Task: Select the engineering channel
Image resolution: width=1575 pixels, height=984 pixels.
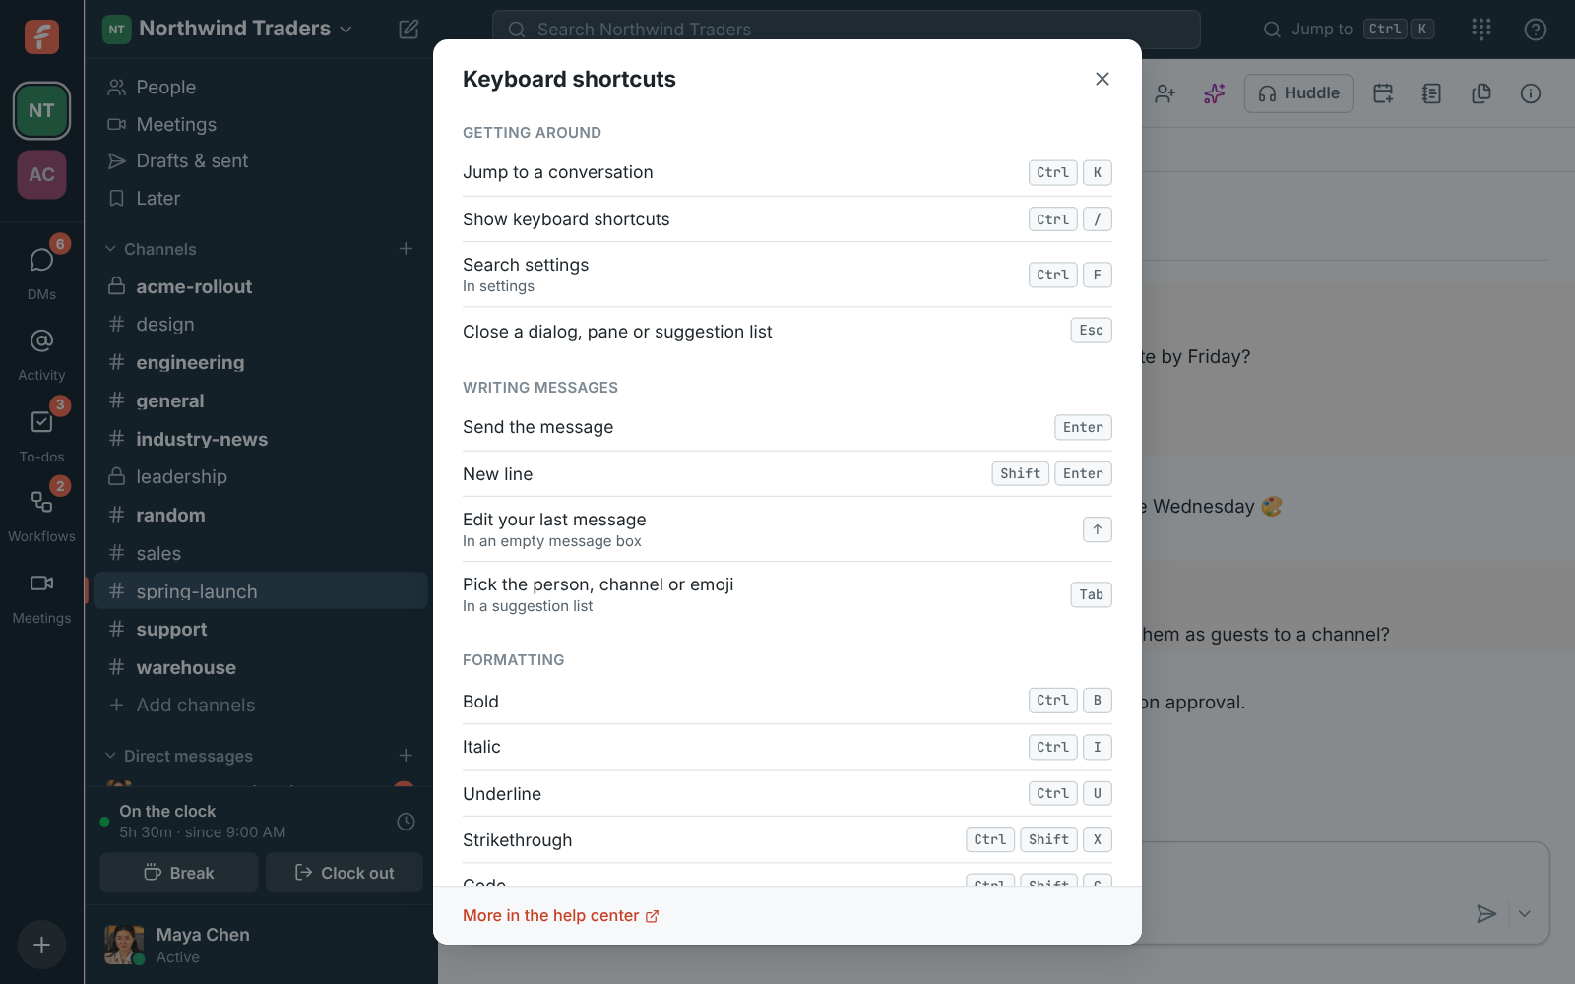Action: (262, 362)
